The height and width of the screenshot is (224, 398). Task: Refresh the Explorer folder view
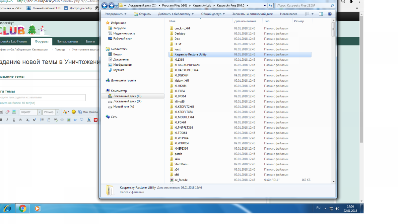[270, 6]
